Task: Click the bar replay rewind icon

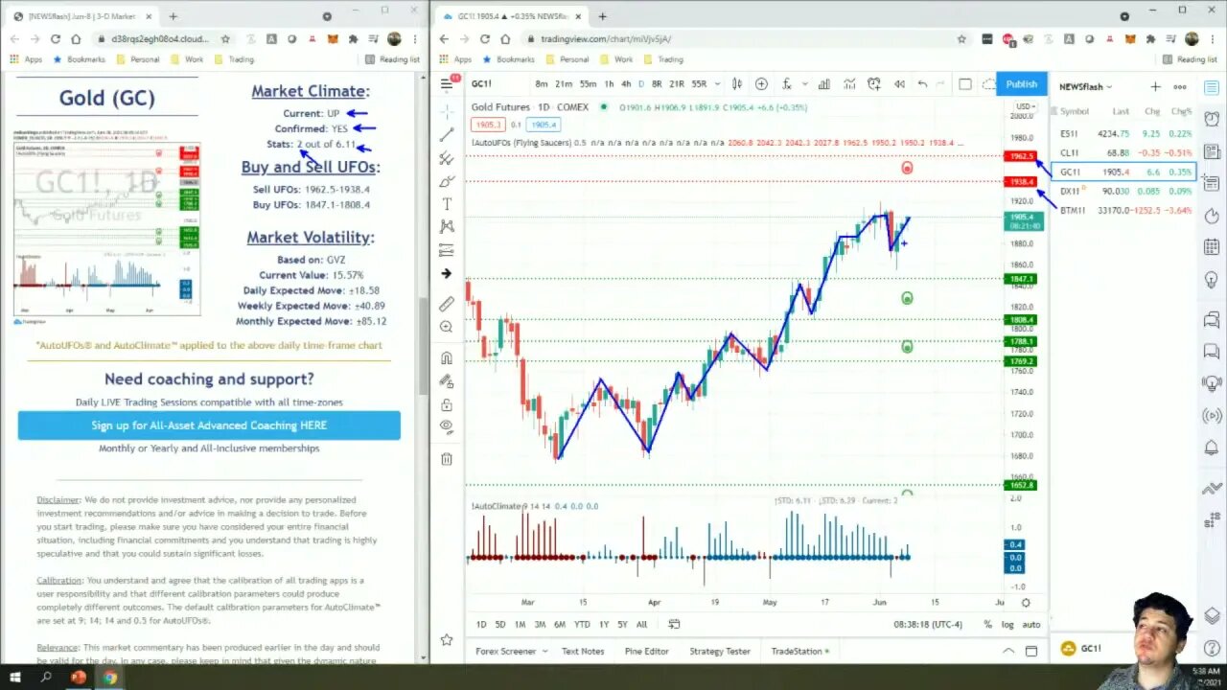Action: pyautogui.click(x=899, y=84)
